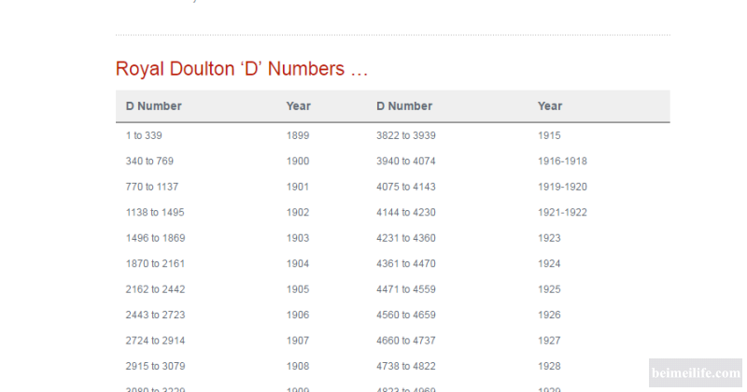Click the year 1899 cell

[x=298, y=135]
